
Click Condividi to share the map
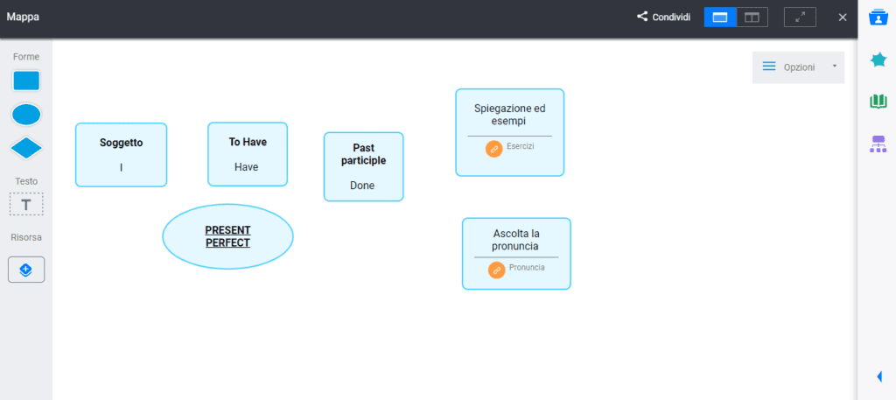click(663, 18)
